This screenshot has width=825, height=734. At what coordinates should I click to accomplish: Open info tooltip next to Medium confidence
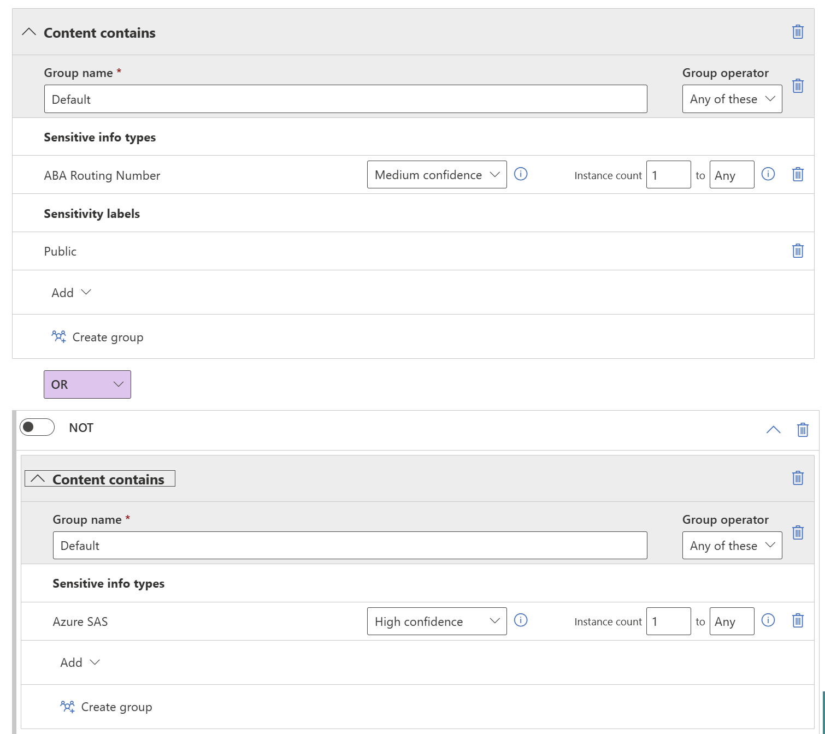pyautogui.click(x=521, y=174)
